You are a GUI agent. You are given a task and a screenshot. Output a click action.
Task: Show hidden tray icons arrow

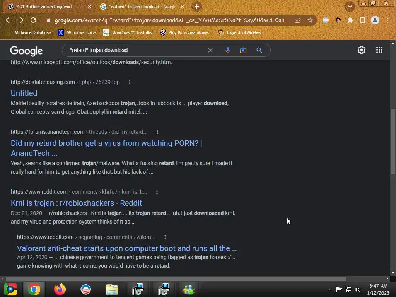coord(329,290)
